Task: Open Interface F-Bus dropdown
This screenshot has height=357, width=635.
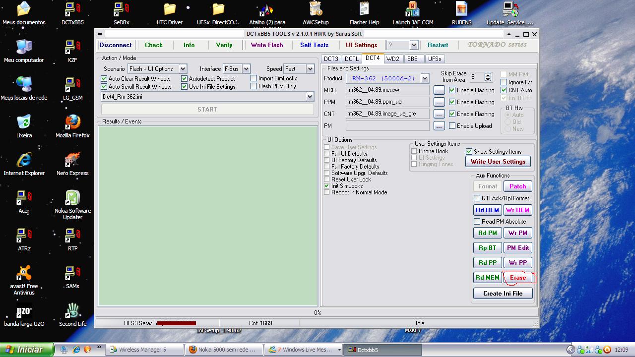Action: point(246,69)
